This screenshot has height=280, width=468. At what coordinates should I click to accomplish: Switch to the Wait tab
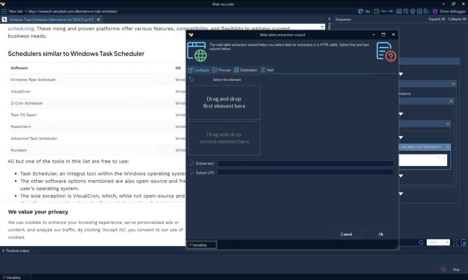(267, 70)
